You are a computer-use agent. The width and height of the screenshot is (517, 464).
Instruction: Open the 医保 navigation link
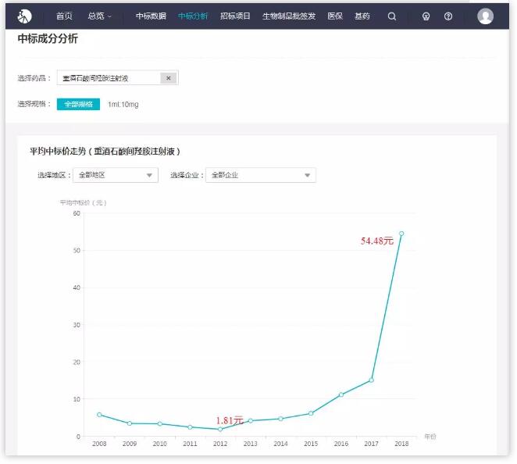334,16
